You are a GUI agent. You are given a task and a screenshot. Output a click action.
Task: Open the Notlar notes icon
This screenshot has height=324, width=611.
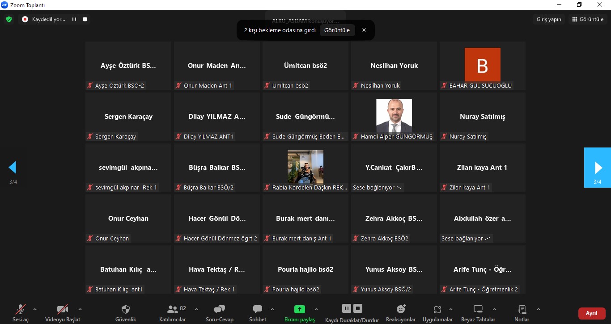coord(522,309)
